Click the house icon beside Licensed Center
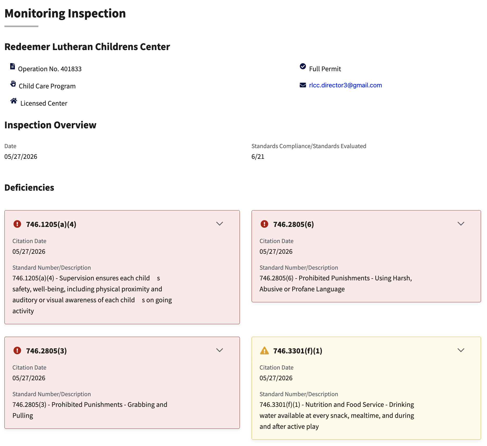The width and height of the screenshot is (487, 446). coord(14,101)
